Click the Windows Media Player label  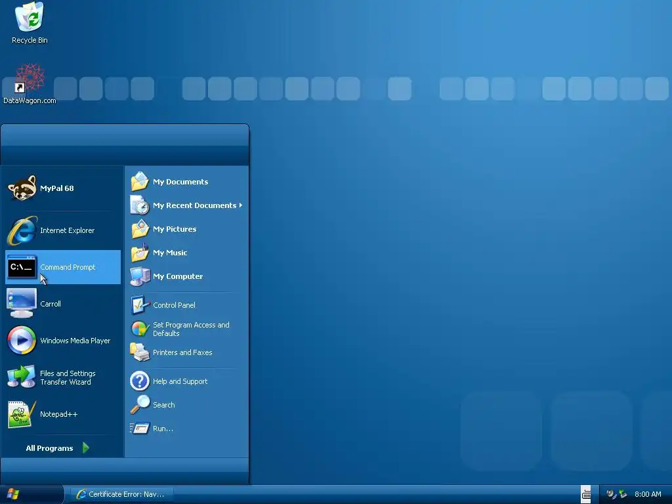(75, 341)
